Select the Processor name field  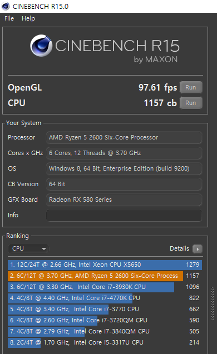tap(124, 137)
